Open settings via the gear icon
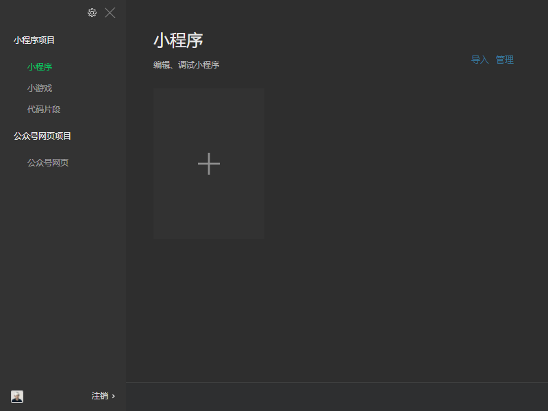548x411 pixels. pos(92,13)
